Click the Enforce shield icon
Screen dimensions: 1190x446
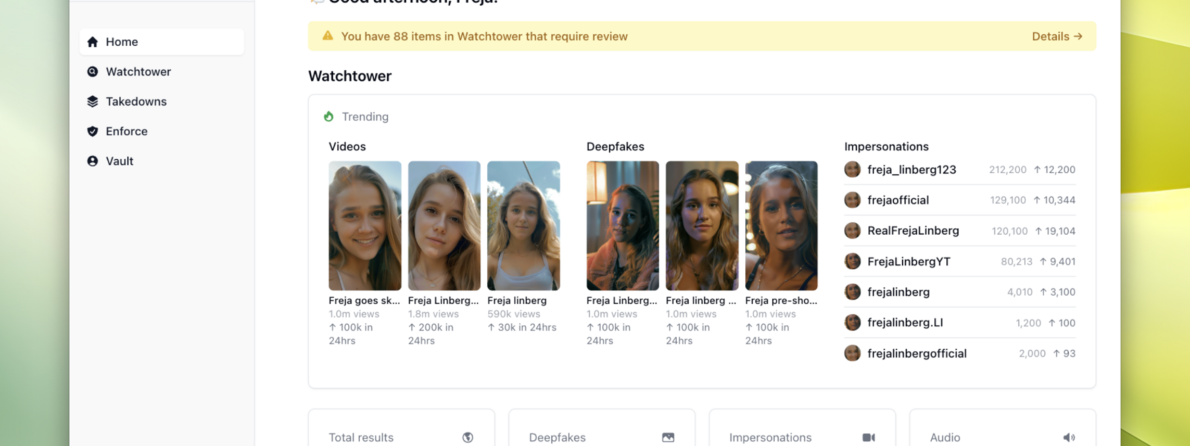[x=93, y=131]
